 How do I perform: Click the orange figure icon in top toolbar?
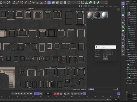(106, 3)
